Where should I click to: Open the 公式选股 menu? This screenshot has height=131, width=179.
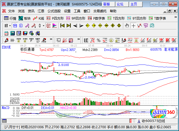[54, 11]
